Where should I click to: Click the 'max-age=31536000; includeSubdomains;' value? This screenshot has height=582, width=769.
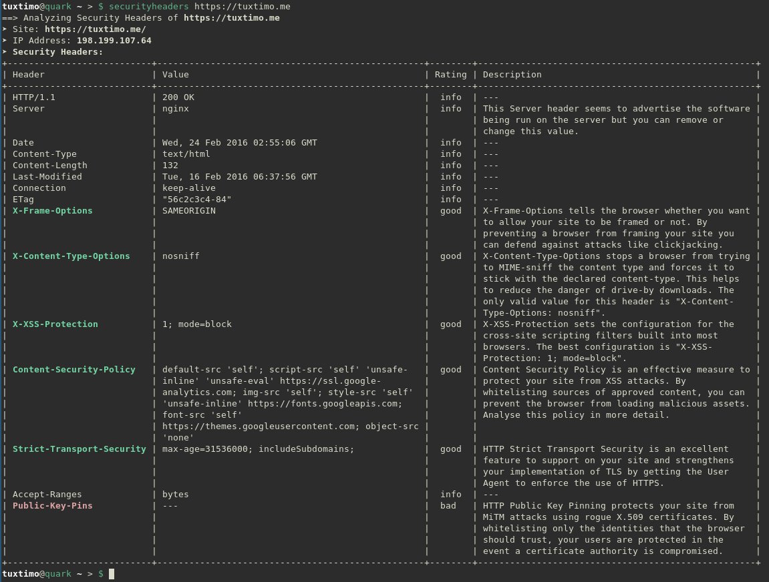tap(258, 449)
